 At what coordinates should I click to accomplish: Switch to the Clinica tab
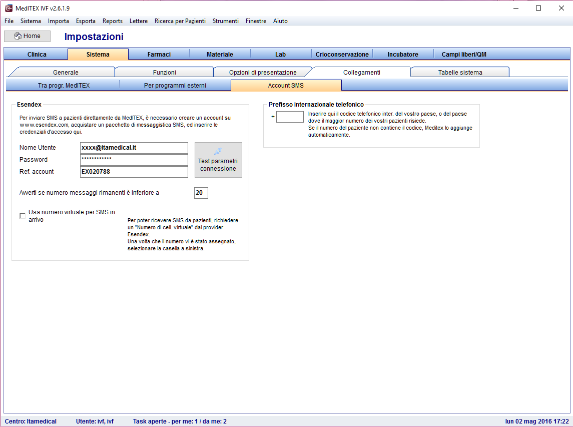coord(37,54)
